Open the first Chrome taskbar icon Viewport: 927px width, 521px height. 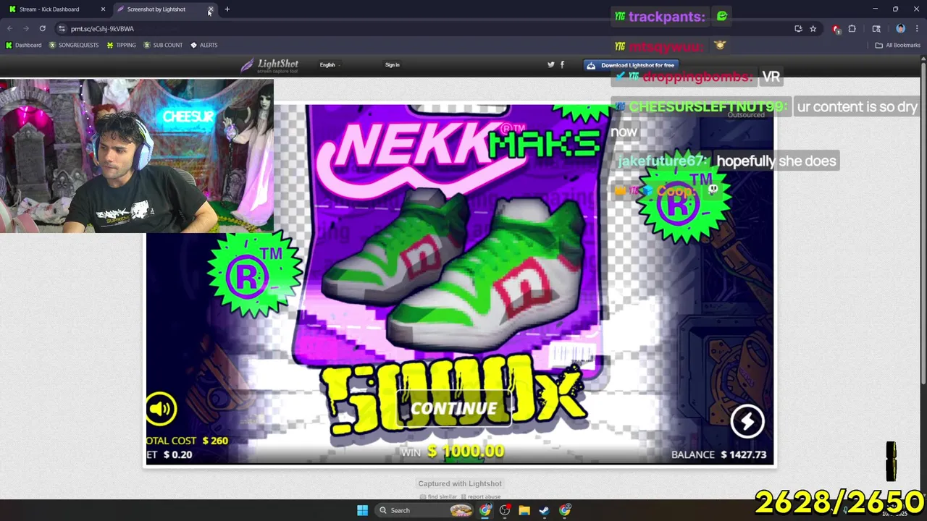tap(485, 510)
